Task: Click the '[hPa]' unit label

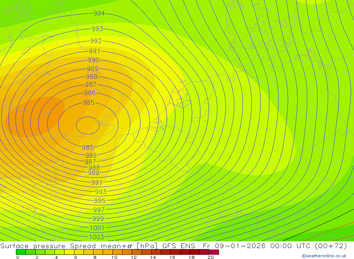Action: coord(147,246)
